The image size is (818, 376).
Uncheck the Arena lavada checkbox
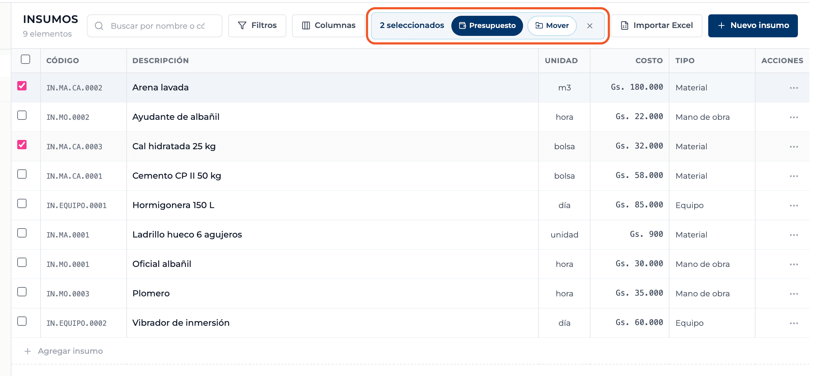(x=22, y=86)
